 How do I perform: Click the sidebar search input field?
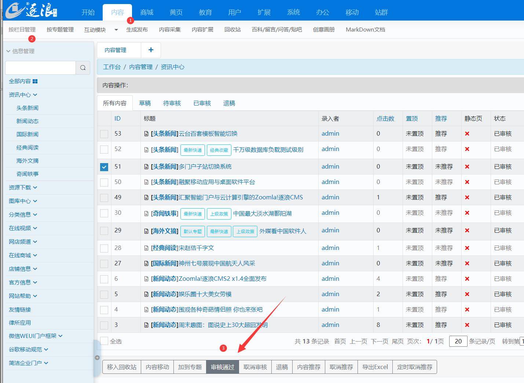tap(40, 68)
